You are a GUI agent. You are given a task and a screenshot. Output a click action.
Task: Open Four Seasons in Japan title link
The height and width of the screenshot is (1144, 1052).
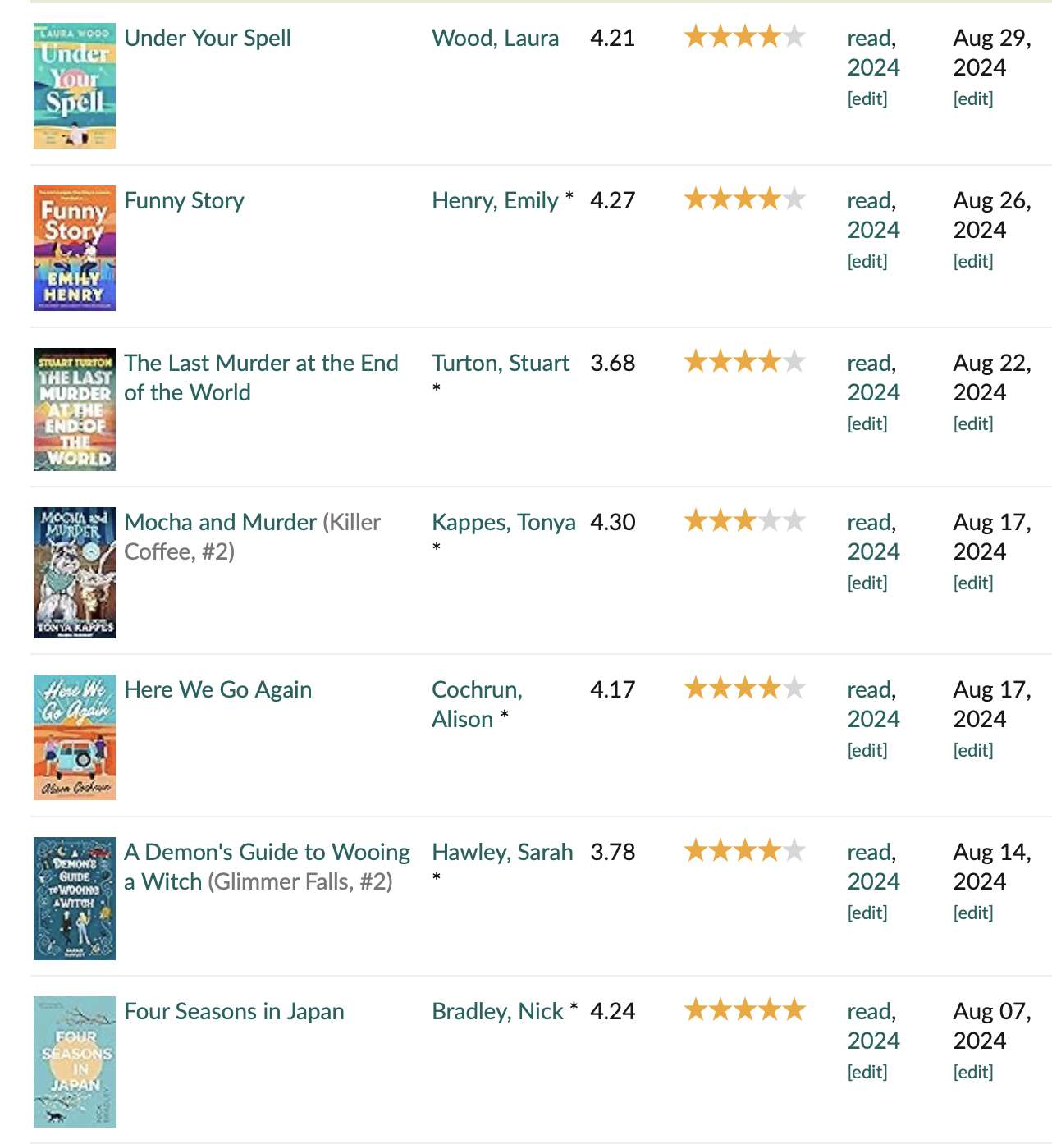pyautogui.click(x=234, y=1011)
